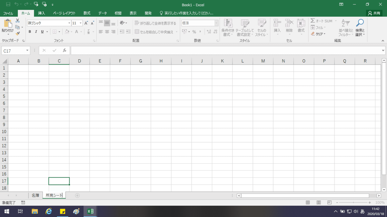Switch to the Page Layout (ページ レイアウト) tab
Screen dimensions: 387x217
coord(64,13)
